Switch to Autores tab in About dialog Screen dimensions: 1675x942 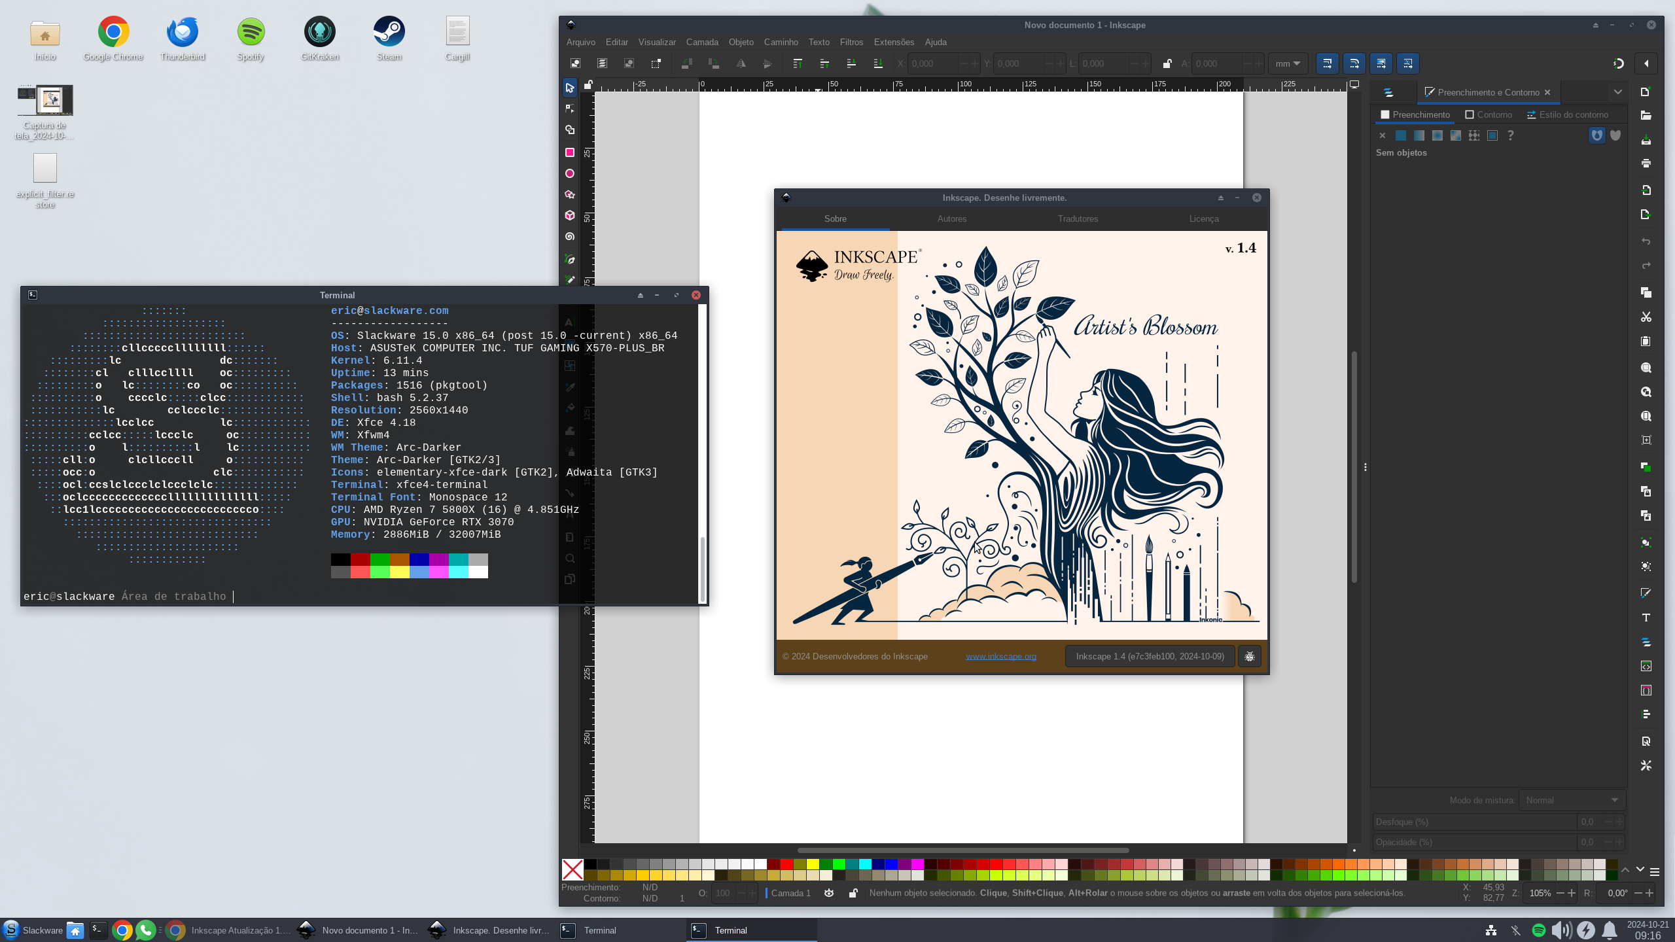(952, 218)
